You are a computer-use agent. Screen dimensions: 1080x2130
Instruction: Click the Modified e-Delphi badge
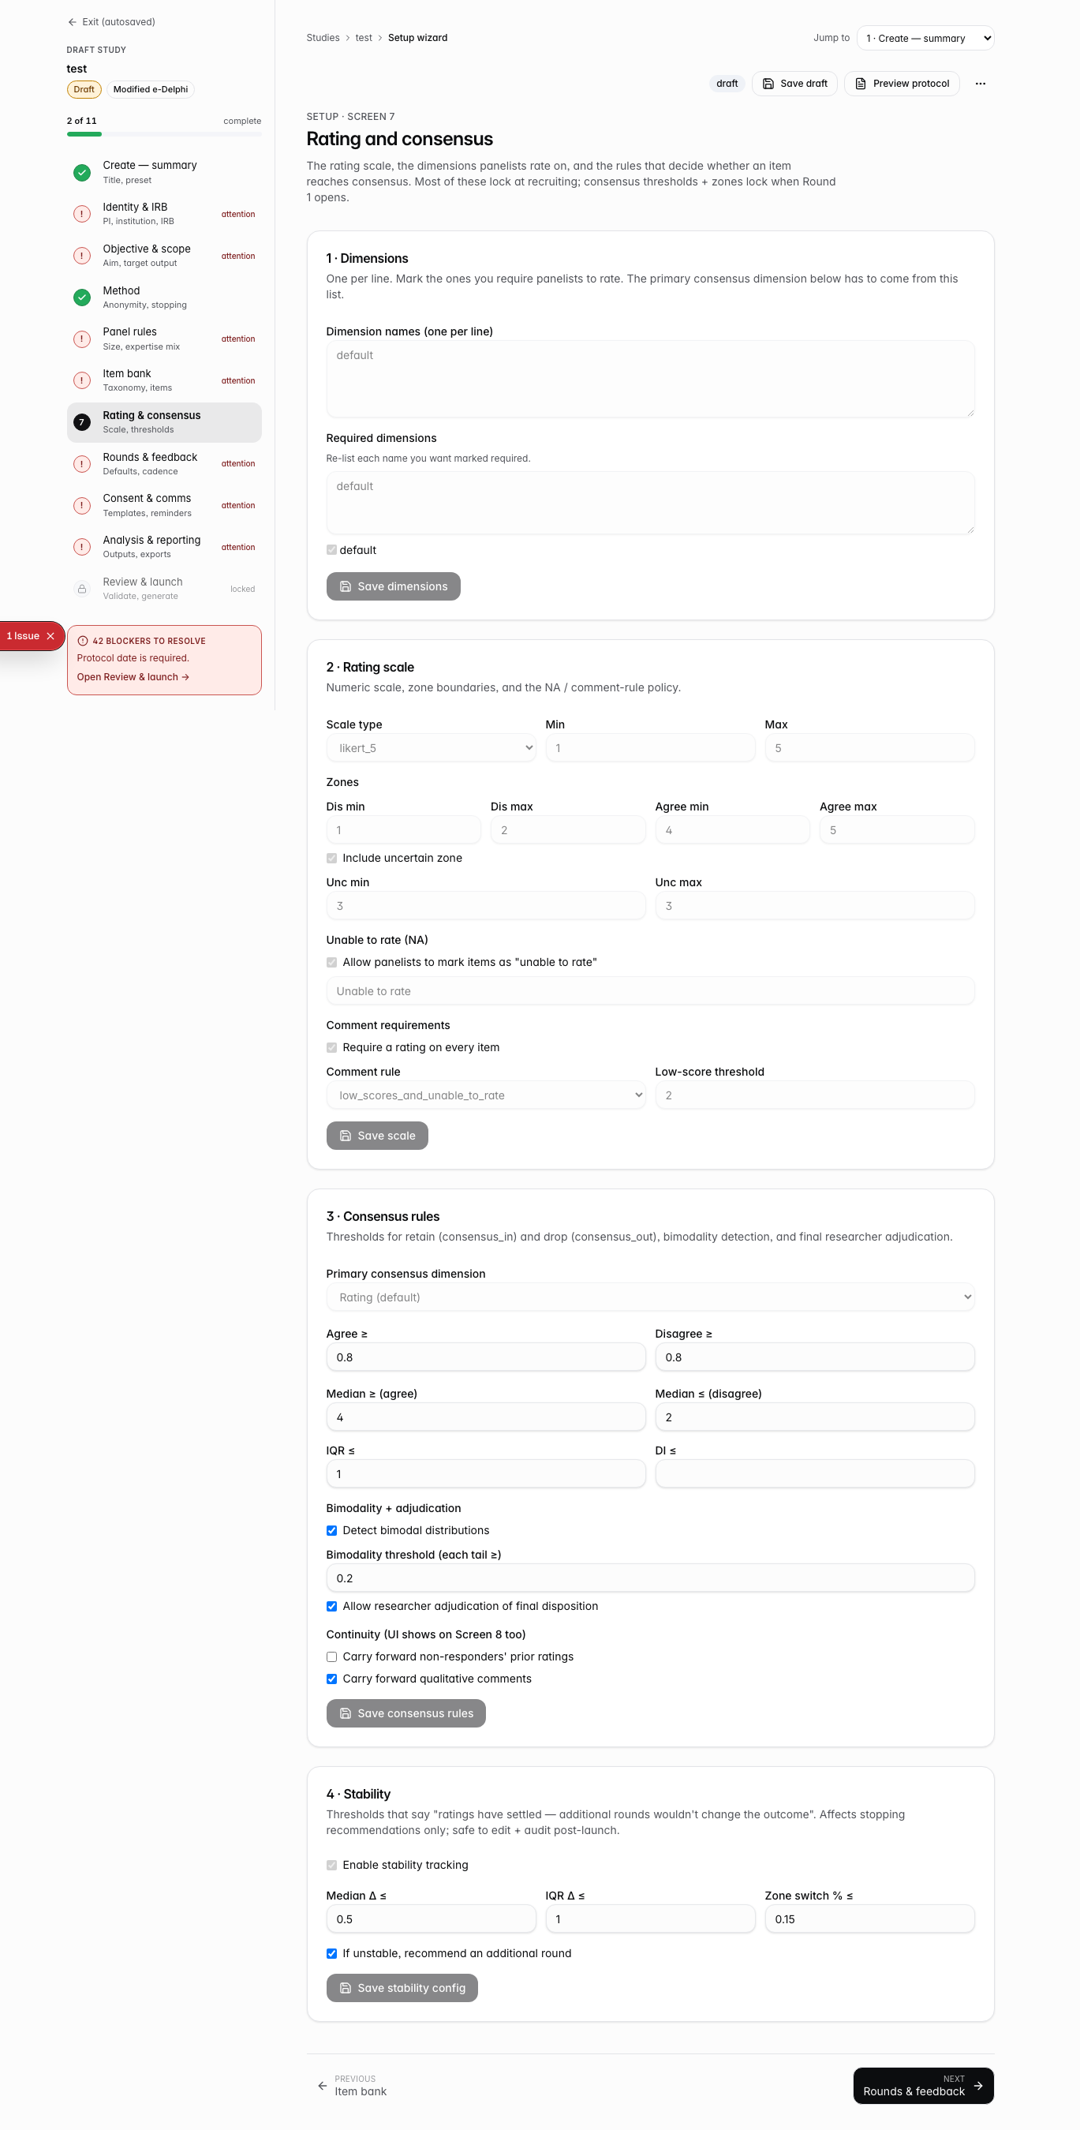tap(151, 89)
